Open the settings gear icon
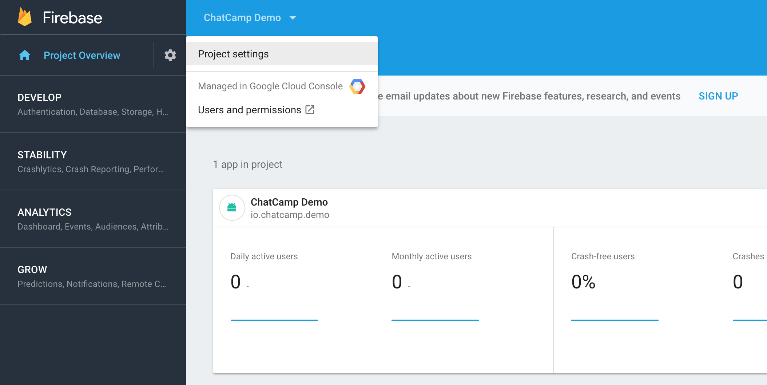The image size is (767, 385). coord(170,55)
